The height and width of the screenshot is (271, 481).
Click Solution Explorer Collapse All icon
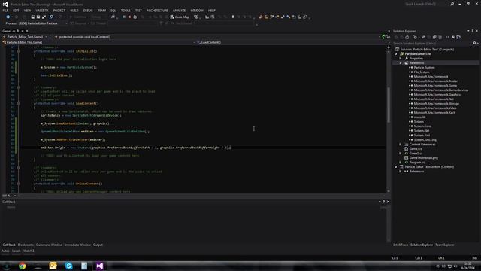434,37
